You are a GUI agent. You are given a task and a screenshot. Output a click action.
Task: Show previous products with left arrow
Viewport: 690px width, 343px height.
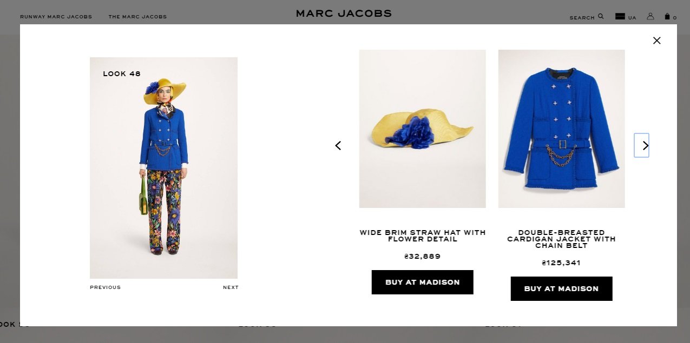tap(338, 145)
